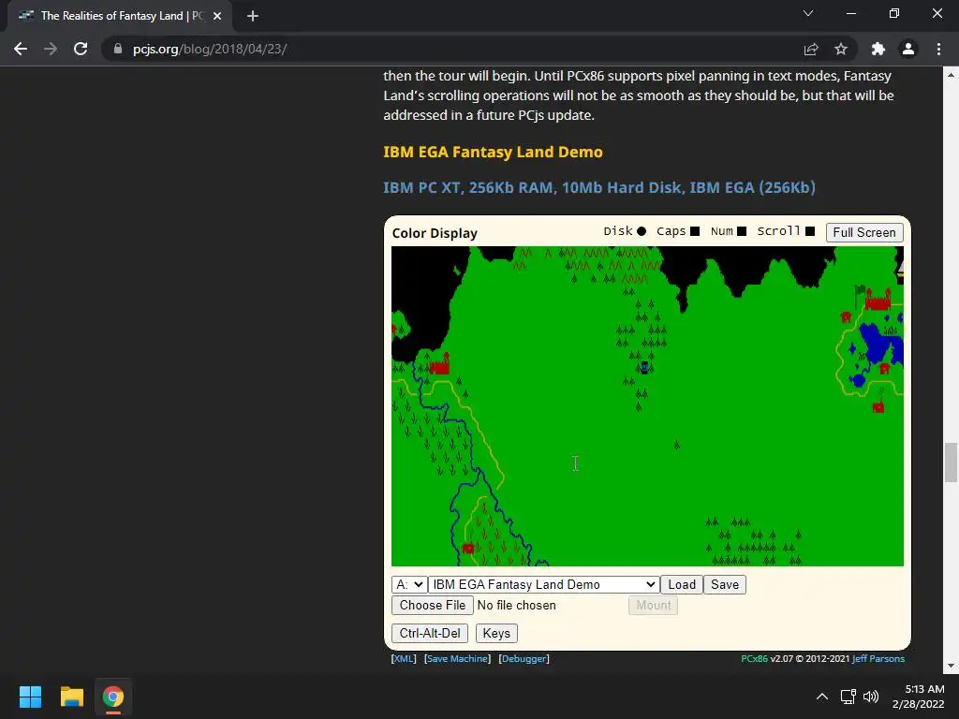Click the Keys button
Image resolution: width=959 pixels, height=719 pixels.
496,634
